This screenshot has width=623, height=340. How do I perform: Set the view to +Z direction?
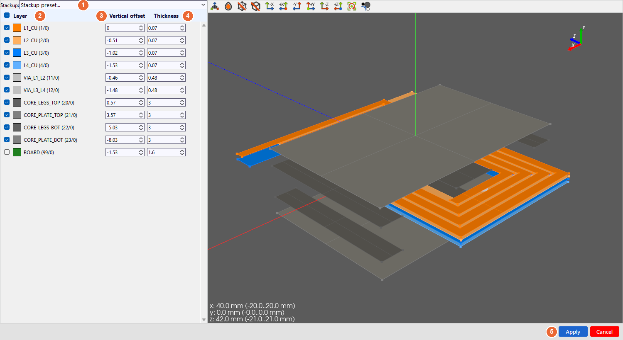point(338,6)
